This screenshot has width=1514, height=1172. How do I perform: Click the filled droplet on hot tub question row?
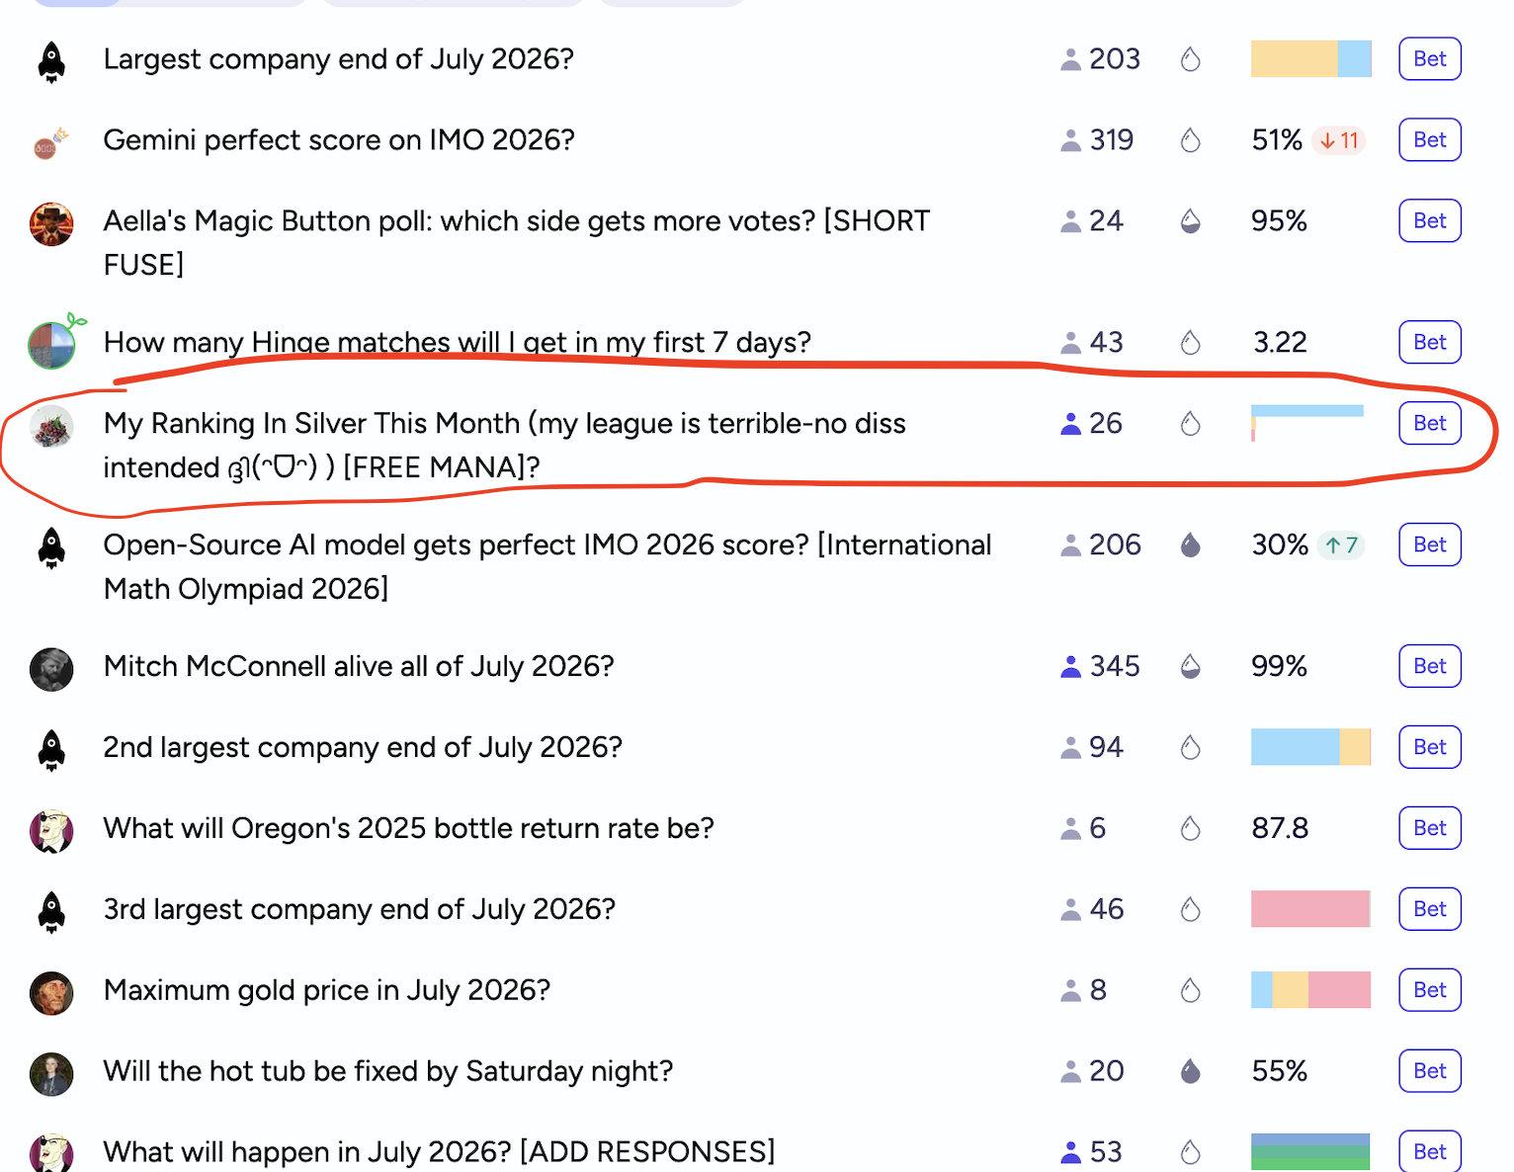[x=1191, y=1071]
